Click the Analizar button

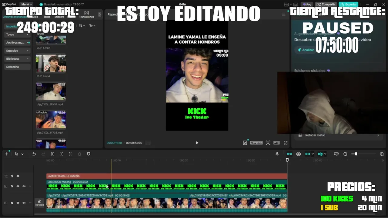pyautogui.click(x=306, y=50)
